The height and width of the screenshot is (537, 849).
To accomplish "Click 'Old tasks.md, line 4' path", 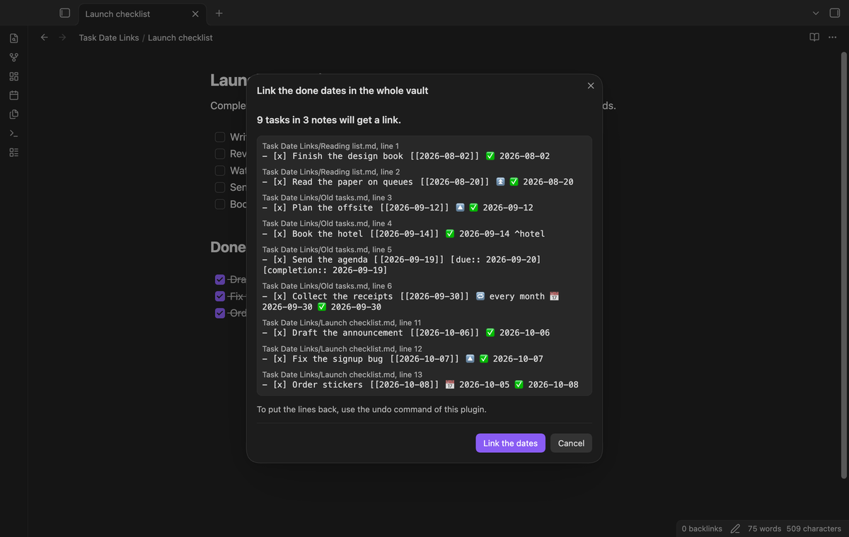I will click(x=327, y=223).
